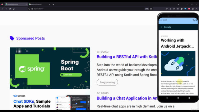Screen dimensions: 199x112
Task: Open the Extensions puzzle menu
Action: pyautogui.click(x=193, y=9)
